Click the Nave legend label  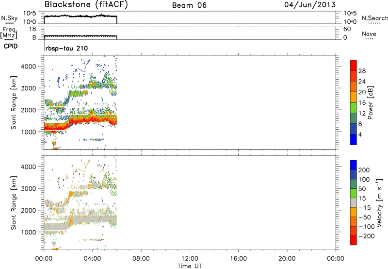(369, 34)
